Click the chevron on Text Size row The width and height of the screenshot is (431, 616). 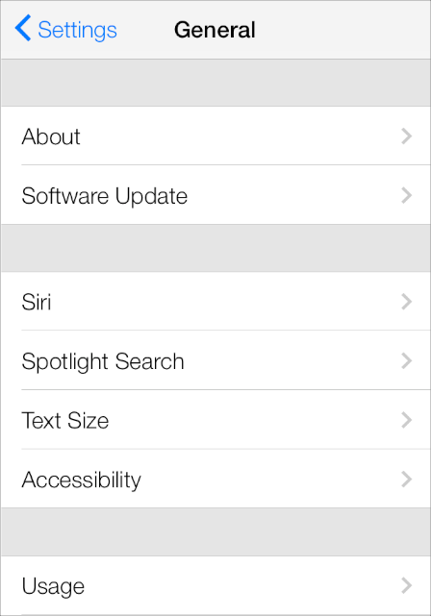pyautogui.click(x=407, y=420)
